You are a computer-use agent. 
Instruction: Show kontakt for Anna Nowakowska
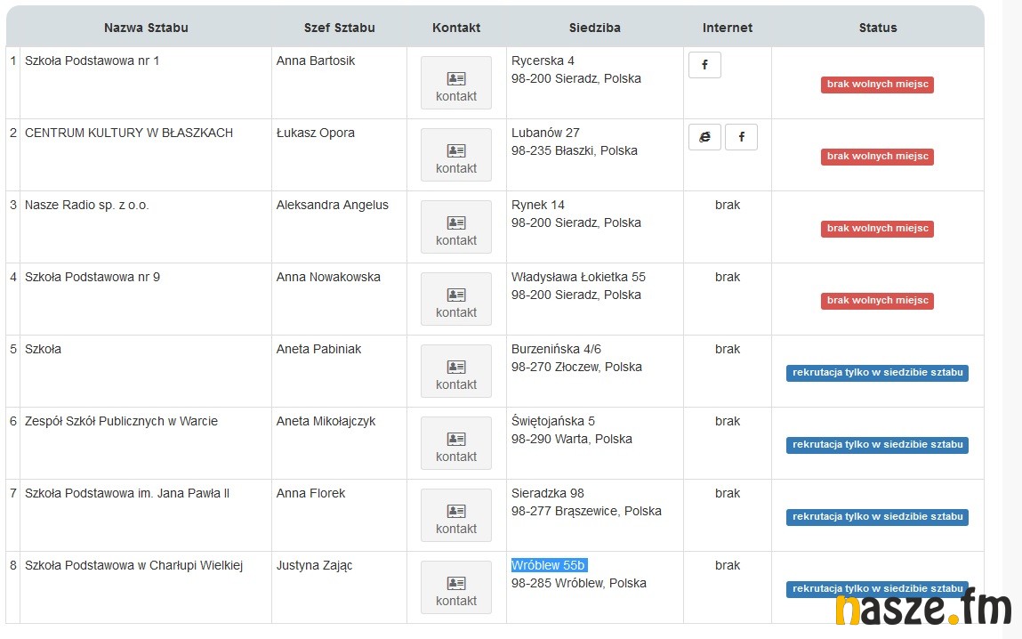point(456,300)
